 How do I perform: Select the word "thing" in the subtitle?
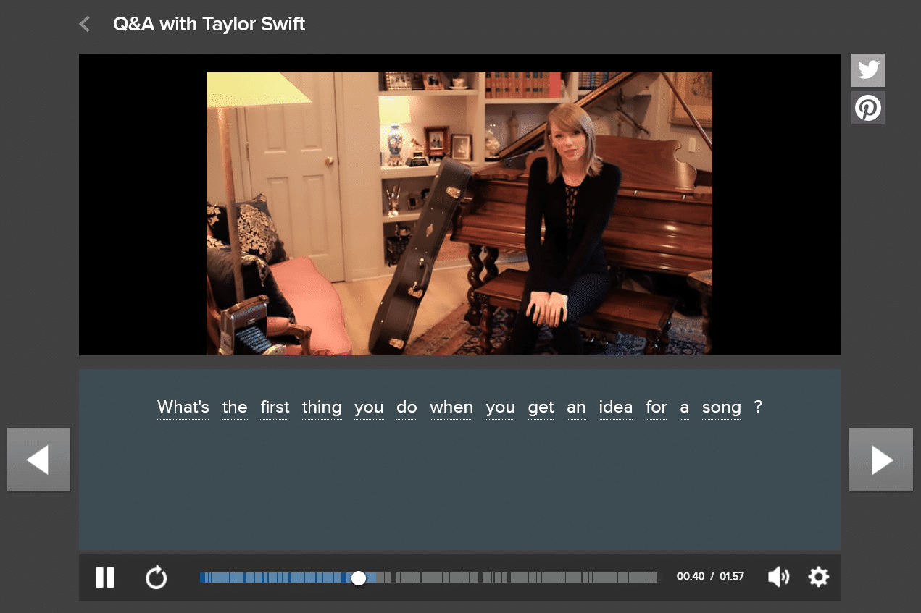click(321, 407)
